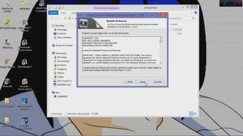Screen dimensions: 243x136
Task: Click the Cancelar button in the installer
Action: tap(158, 82)
